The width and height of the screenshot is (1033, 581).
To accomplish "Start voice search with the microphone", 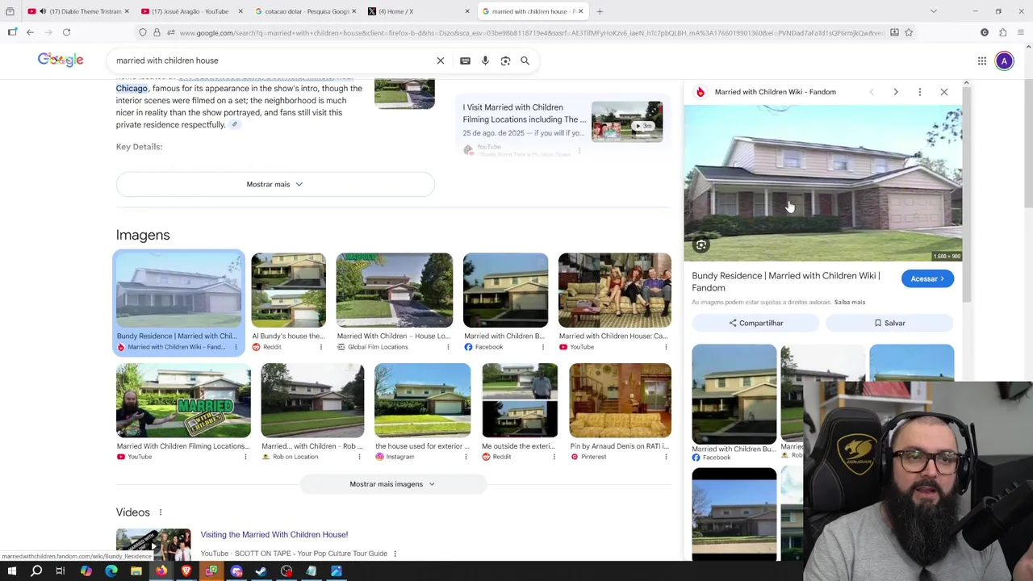I will coord(485,61).
